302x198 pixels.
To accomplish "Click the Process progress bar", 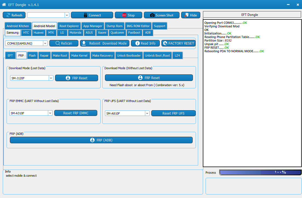I will [x=260, y=173].
